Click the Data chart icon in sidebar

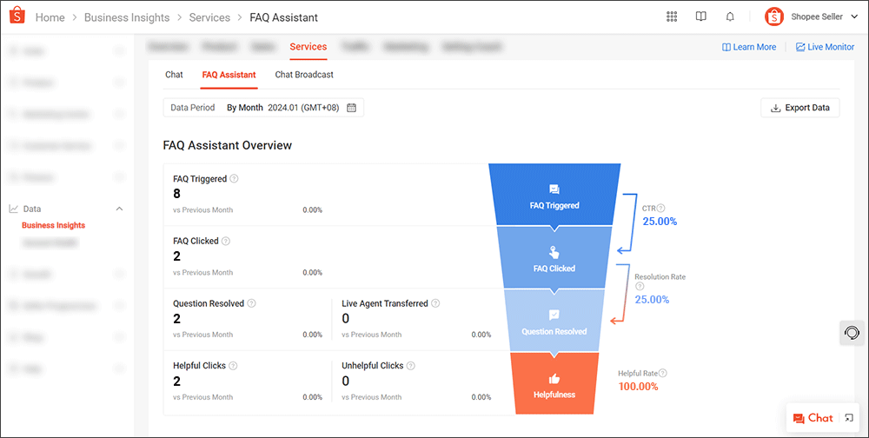[x=14, y=209]
